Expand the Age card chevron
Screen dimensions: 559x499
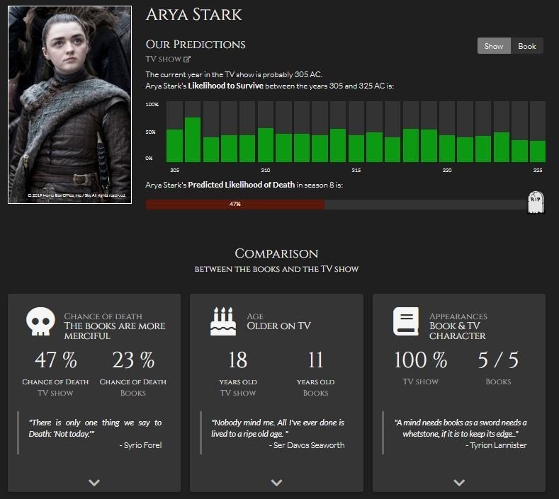(x=276, y=483)
